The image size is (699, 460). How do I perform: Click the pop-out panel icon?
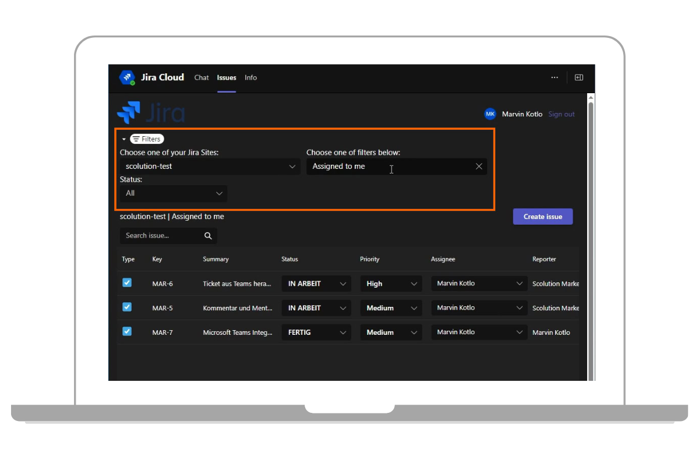pos(578,77)
